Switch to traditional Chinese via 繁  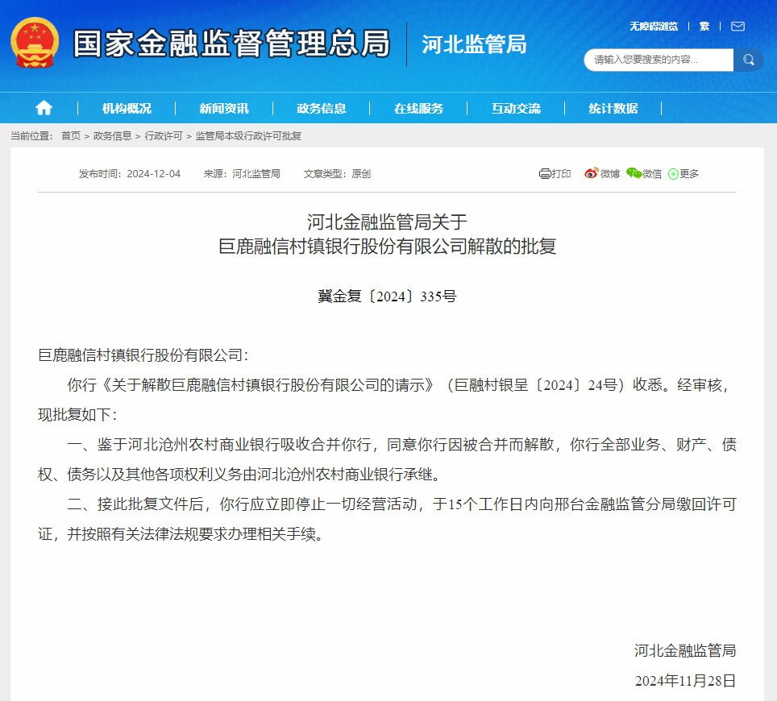[x=704, y=27]
